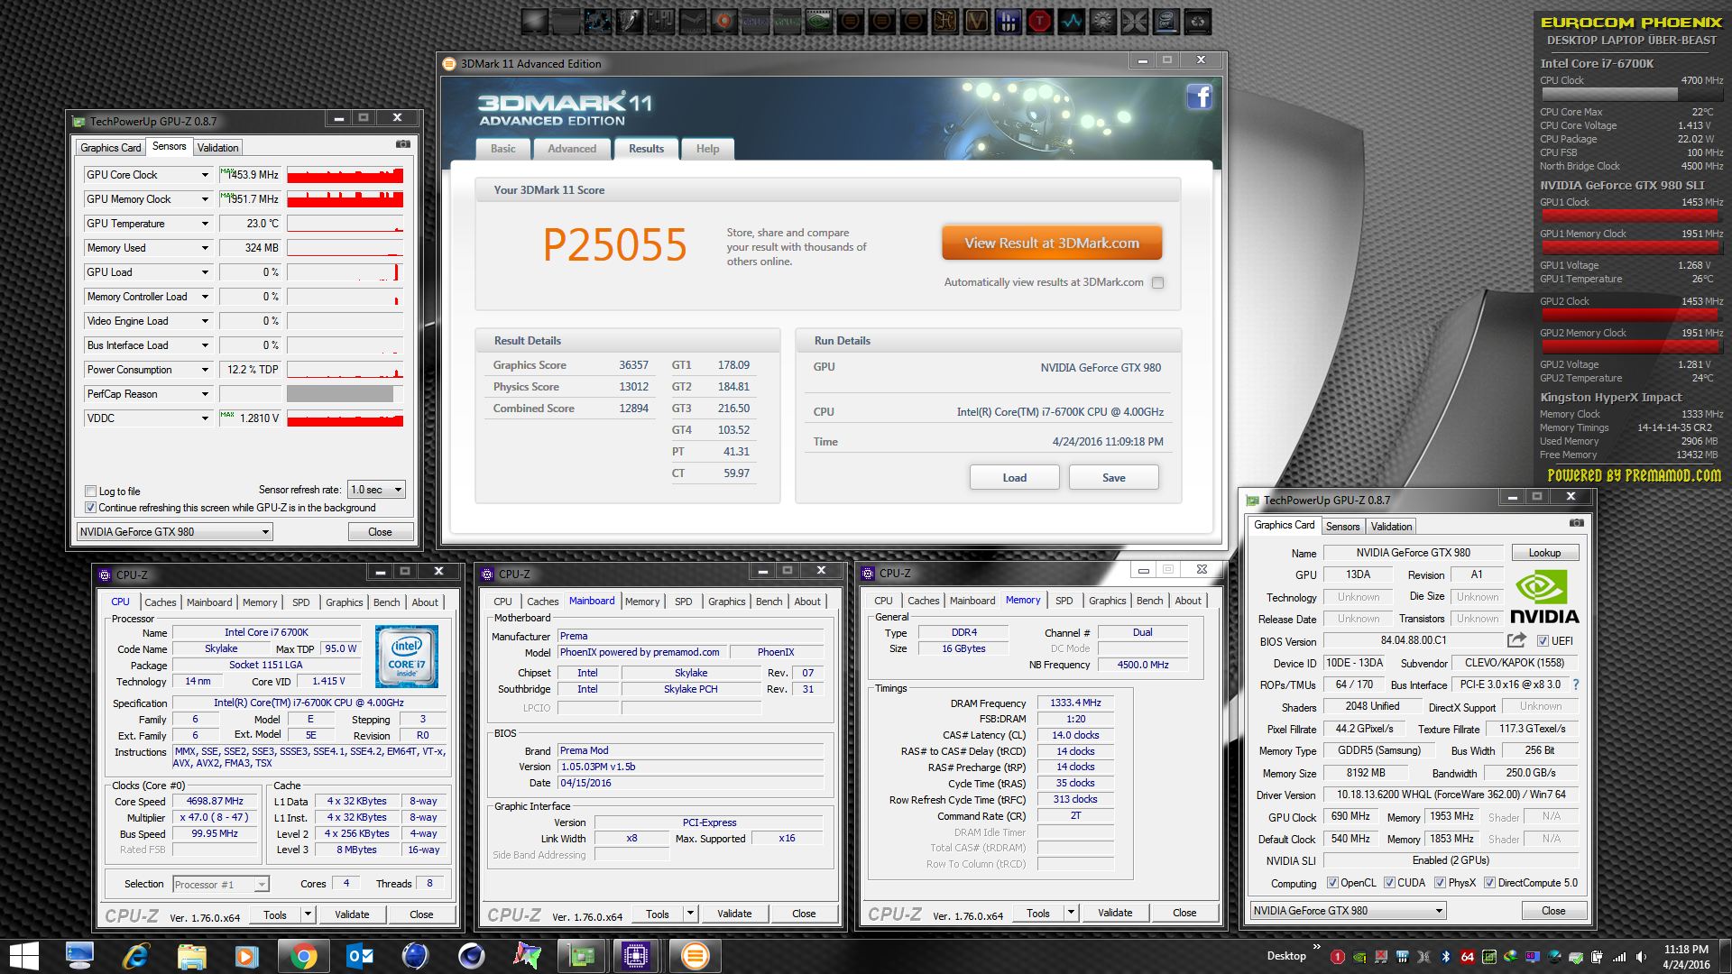Open Tools dropdown arrow in CPU-Z CPU window
The height and width of the screenshot is (974, 1732).
coord(308,914)
